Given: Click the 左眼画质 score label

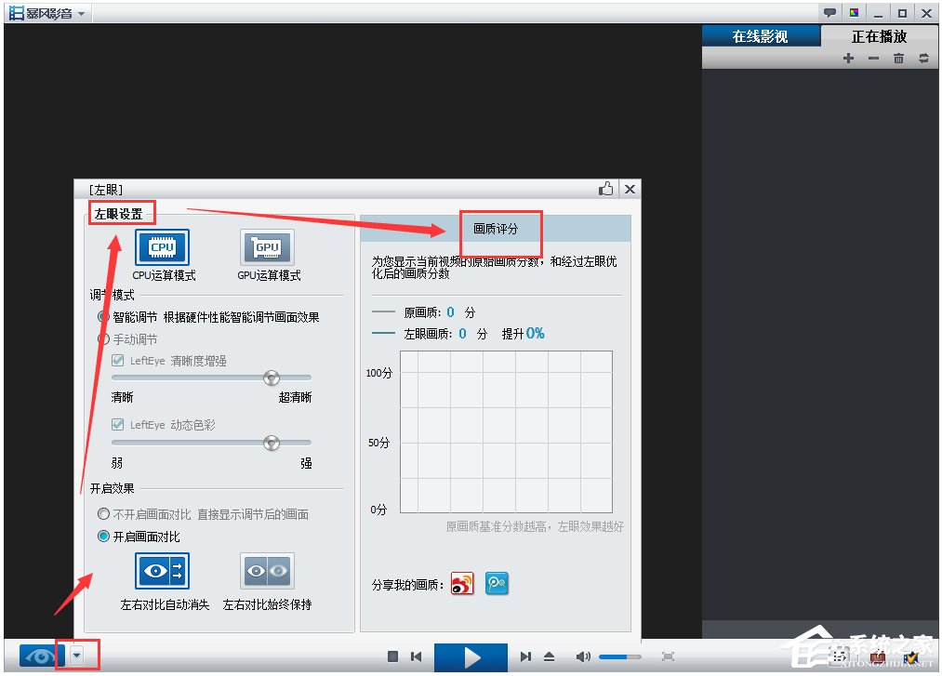Looking at the screenshot, I should [x=428, y=334].
